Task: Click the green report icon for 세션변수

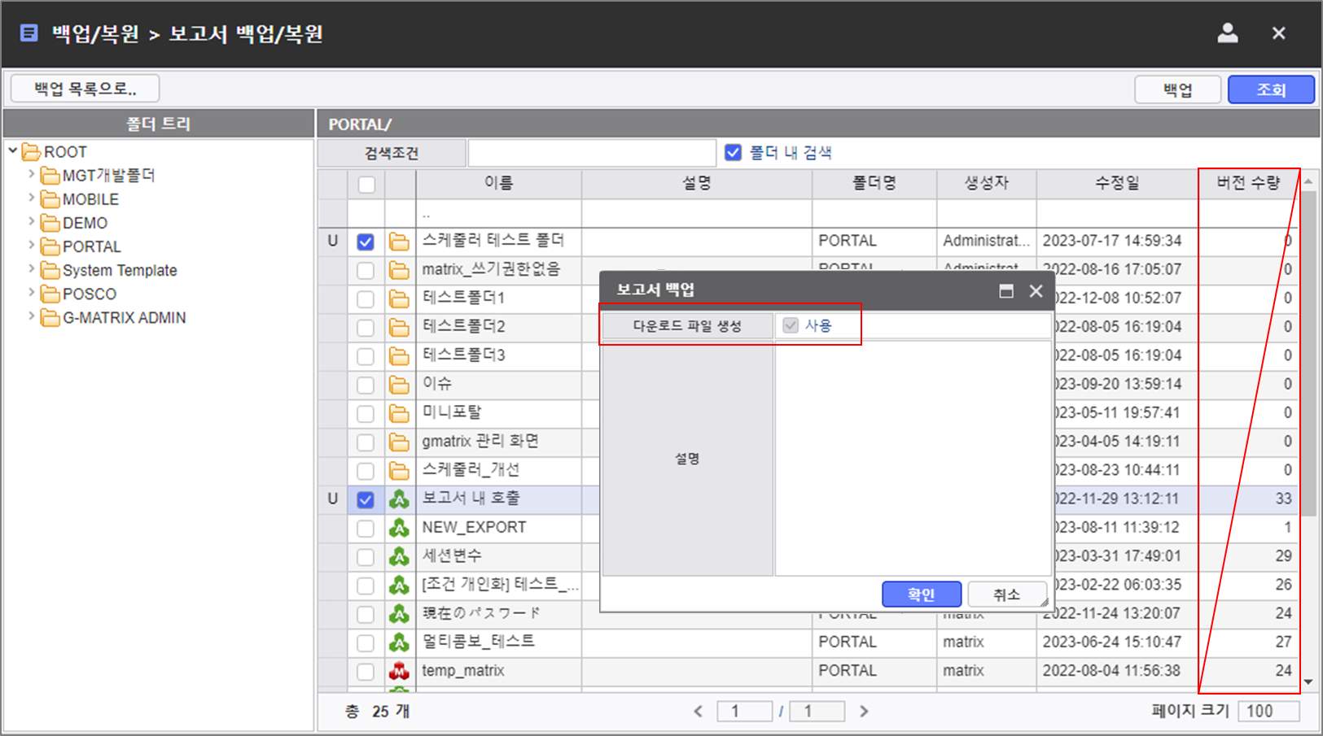Action: [x=398, y=556]
